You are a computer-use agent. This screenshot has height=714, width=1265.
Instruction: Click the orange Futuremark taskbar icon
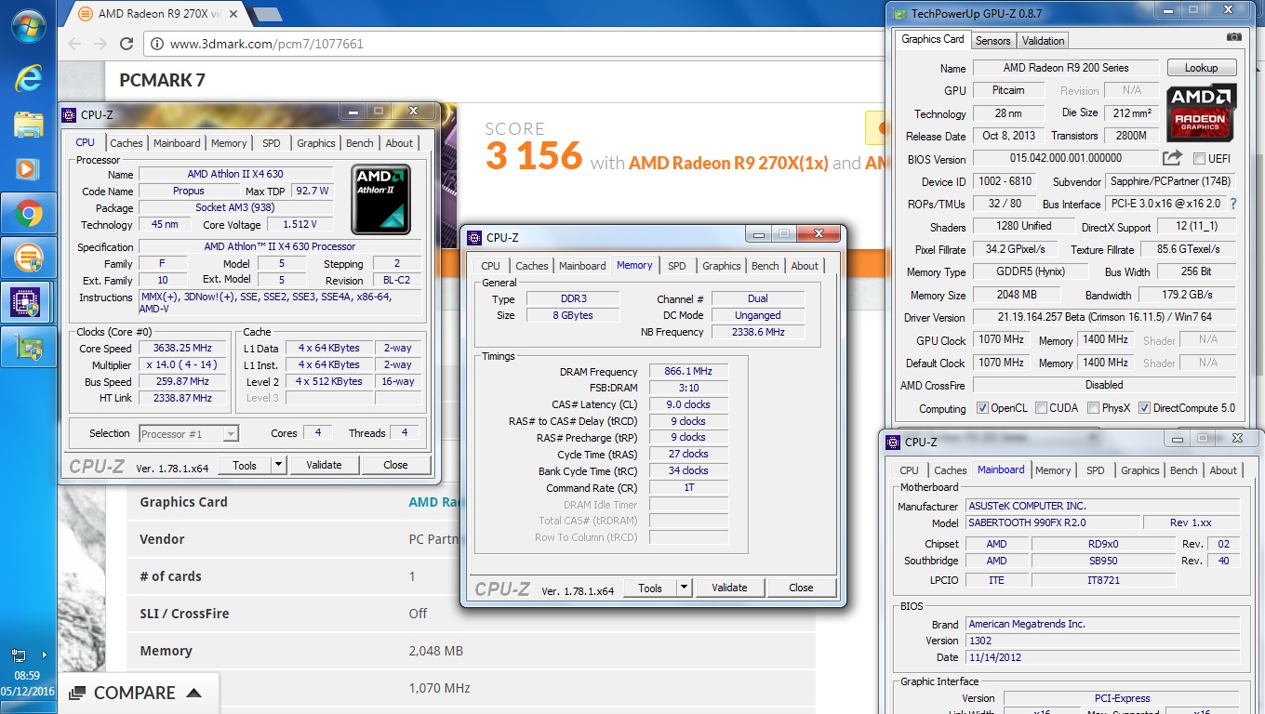tap(28, 258)
